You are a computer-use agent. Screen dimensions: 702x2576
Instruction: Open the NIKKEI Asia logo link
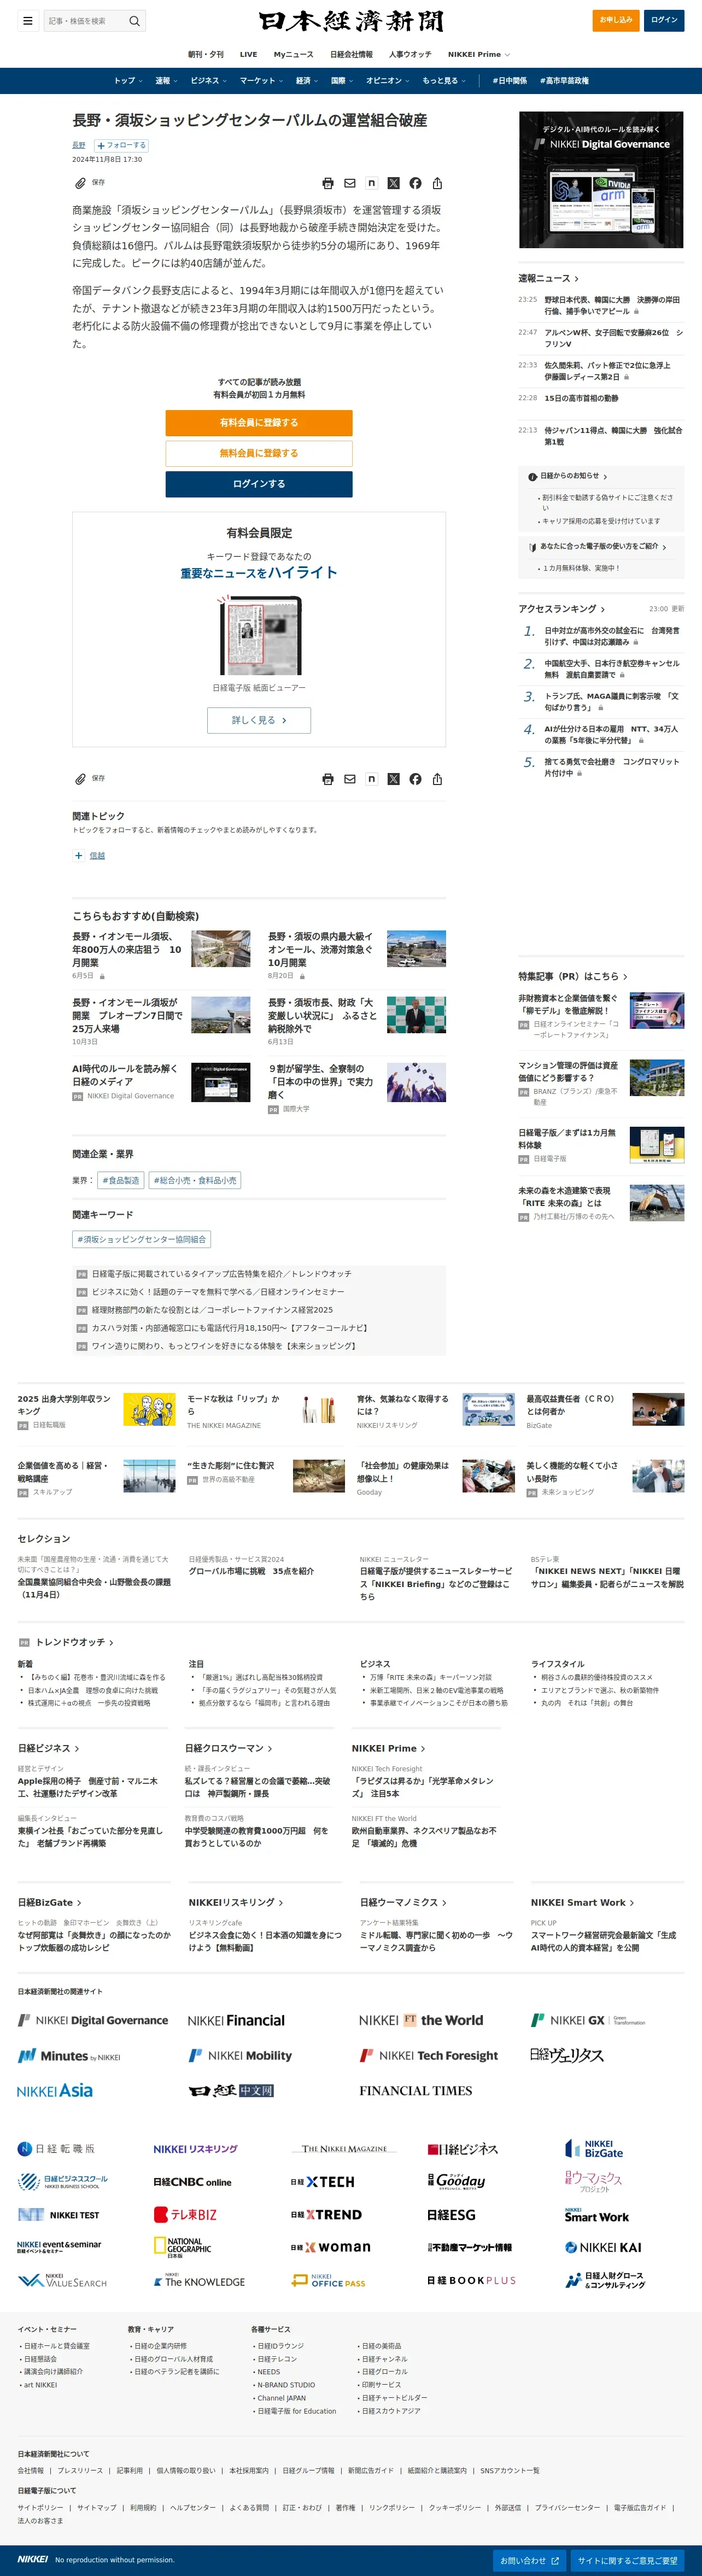(55, 2090)
